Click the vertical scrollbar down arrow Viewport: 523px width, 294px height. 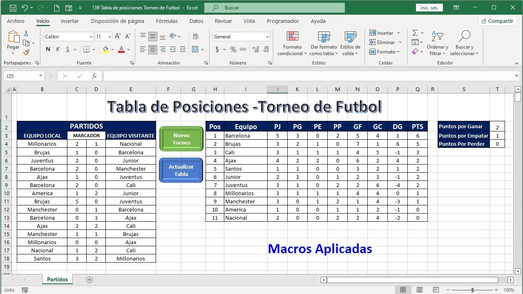pyautogui.click(x=518, y=272)
